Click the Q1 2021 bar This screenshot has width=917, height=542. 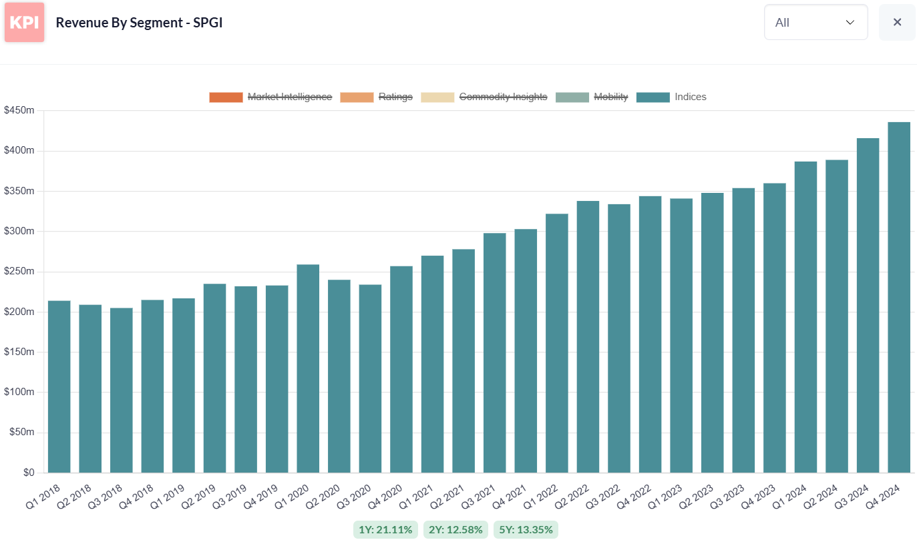point(432,364)
